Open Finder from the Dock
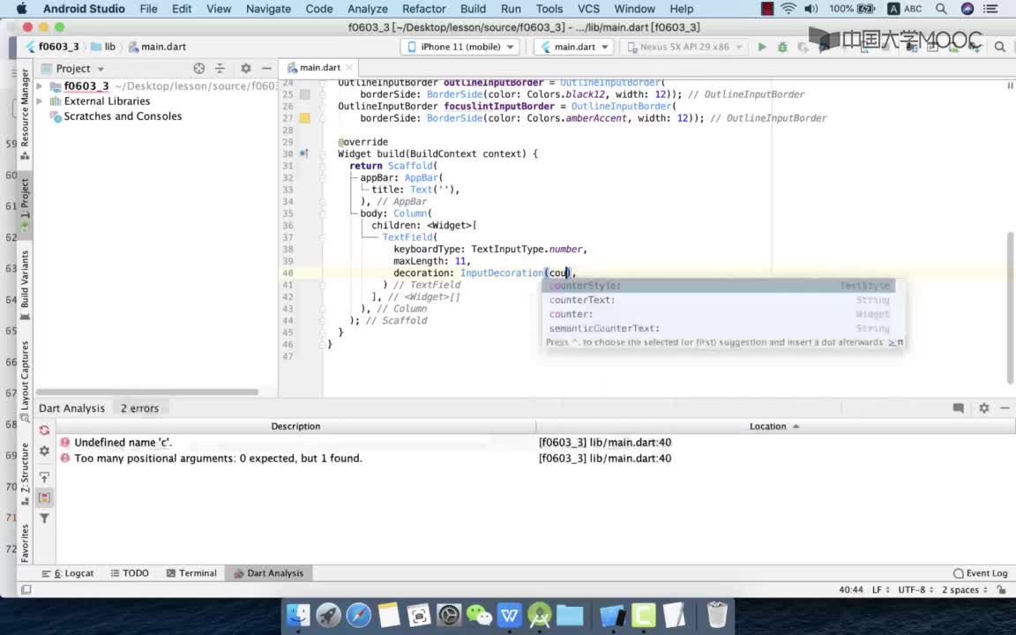 (x=298, y=614)
